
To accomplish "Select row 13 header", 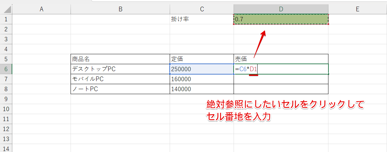I will point(6,139).
